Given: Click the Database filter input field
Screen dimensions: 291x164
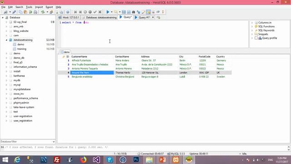Looking at the screenshot, I should coord(26,142).
